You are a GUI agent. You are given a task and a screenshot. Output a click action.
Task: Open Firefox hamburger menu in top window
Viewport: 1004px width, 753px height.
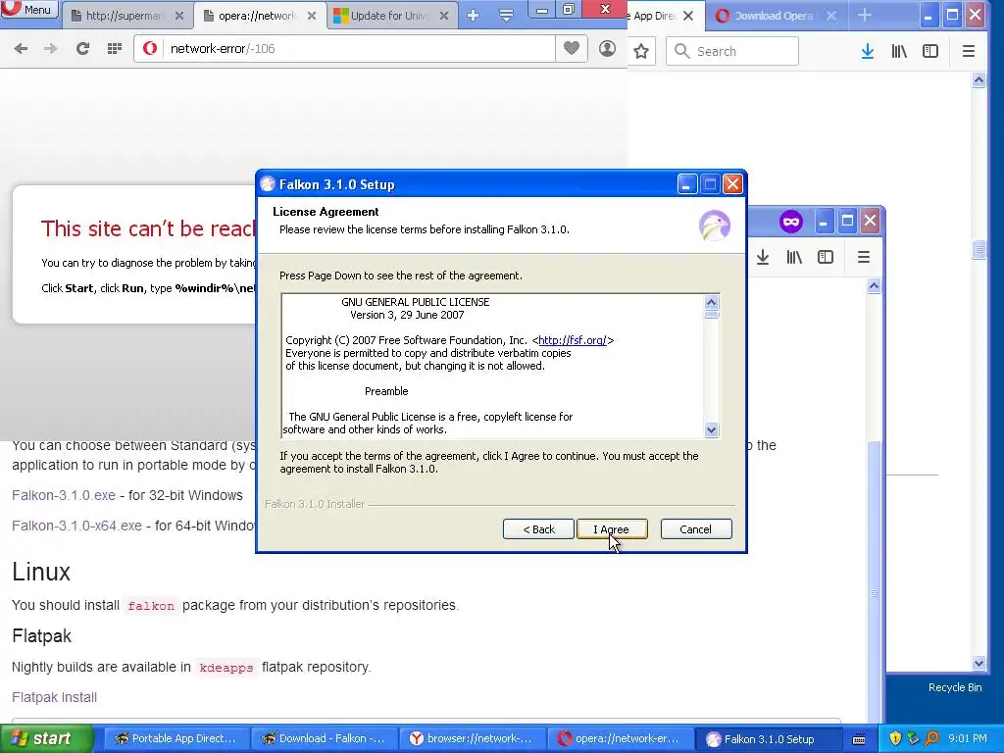[969, 51]
